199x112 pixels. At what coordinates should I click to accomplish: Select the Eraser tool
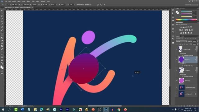[2, 38]
